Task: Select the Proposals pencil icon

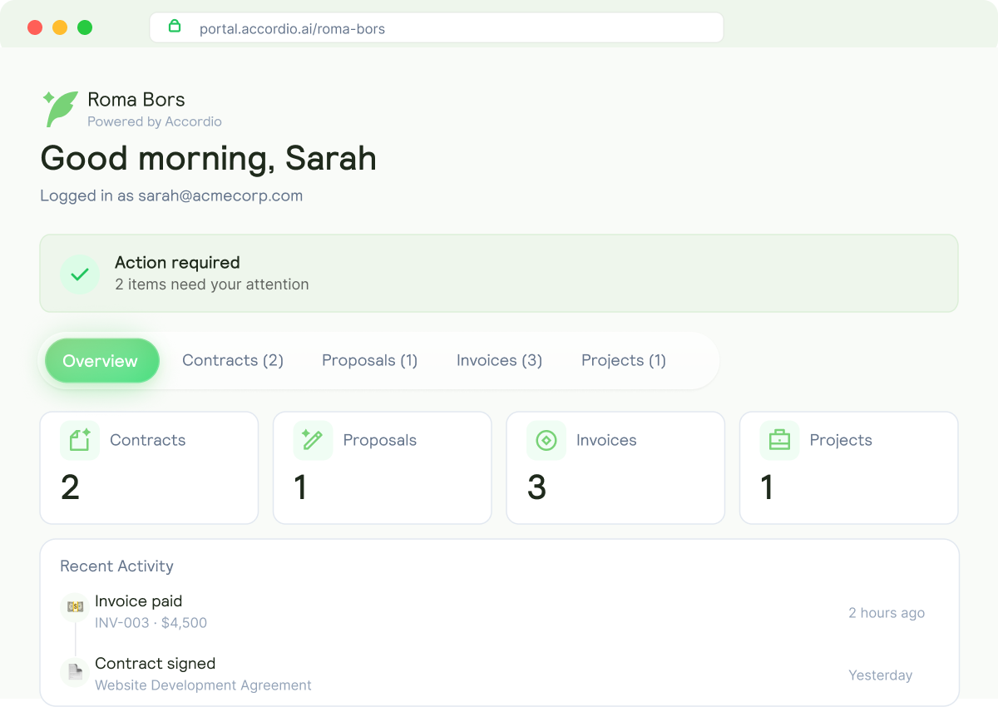Action: 312,440
